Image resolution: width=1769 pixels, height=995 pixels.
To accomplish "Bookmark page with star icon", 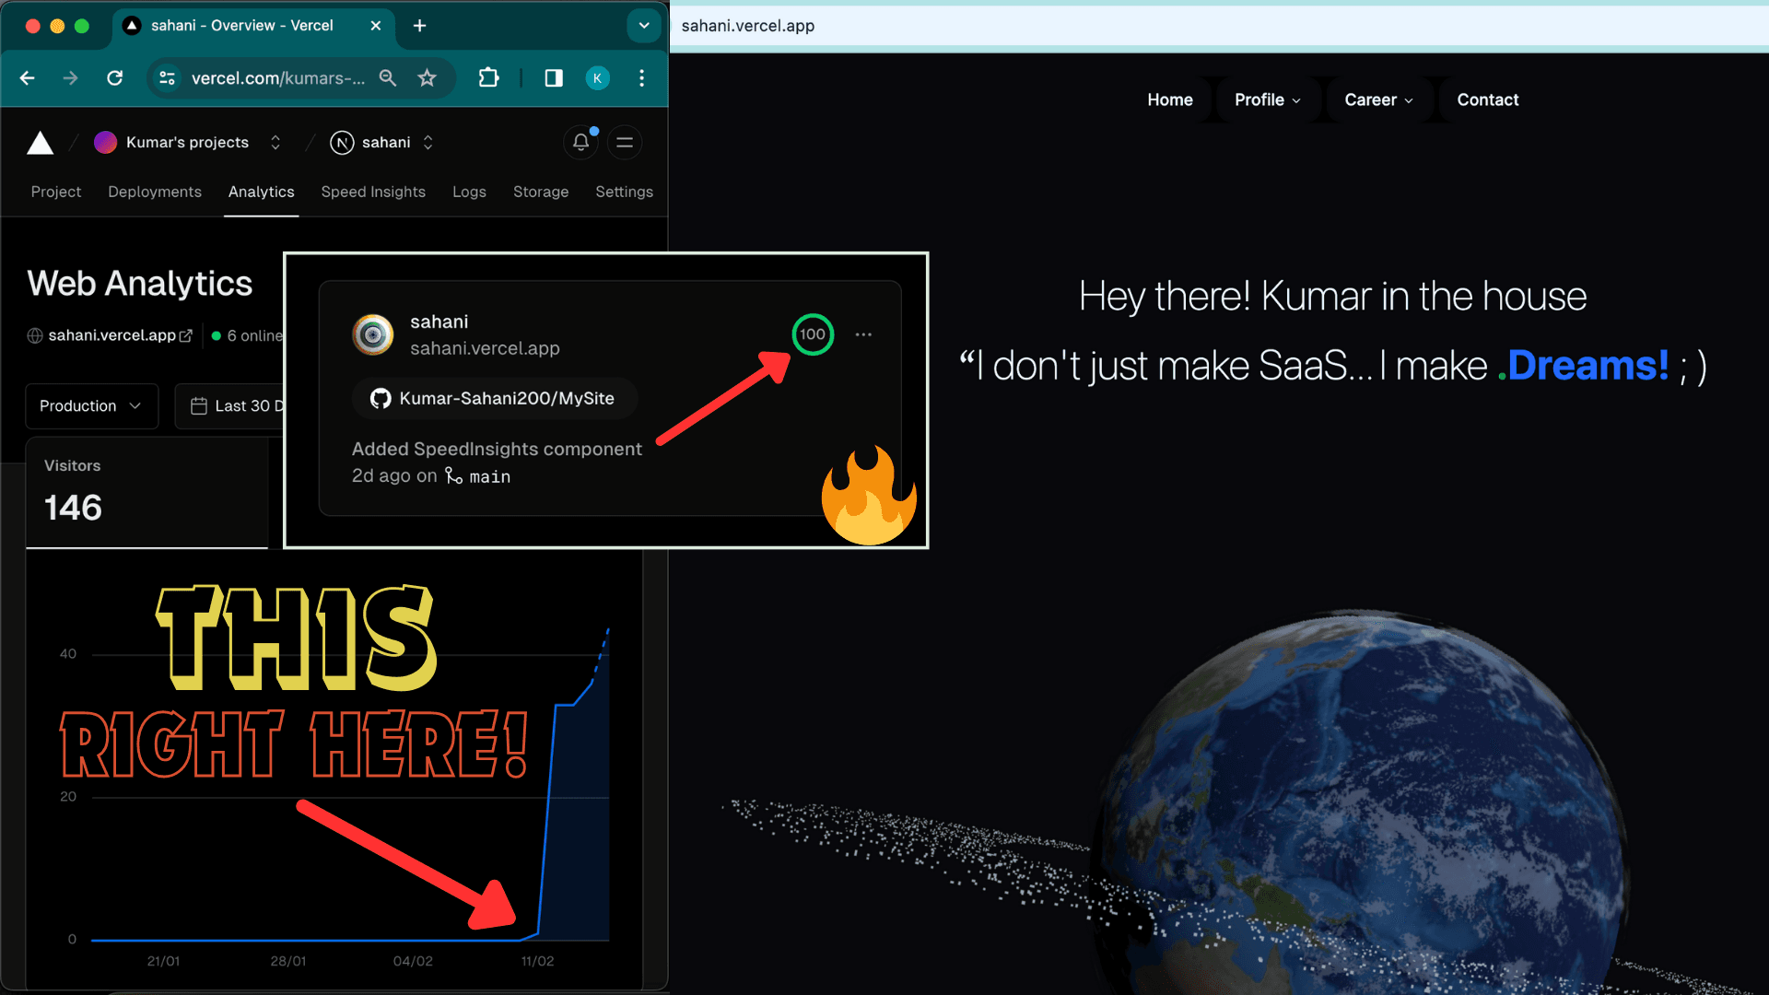I will click(427, 78).
